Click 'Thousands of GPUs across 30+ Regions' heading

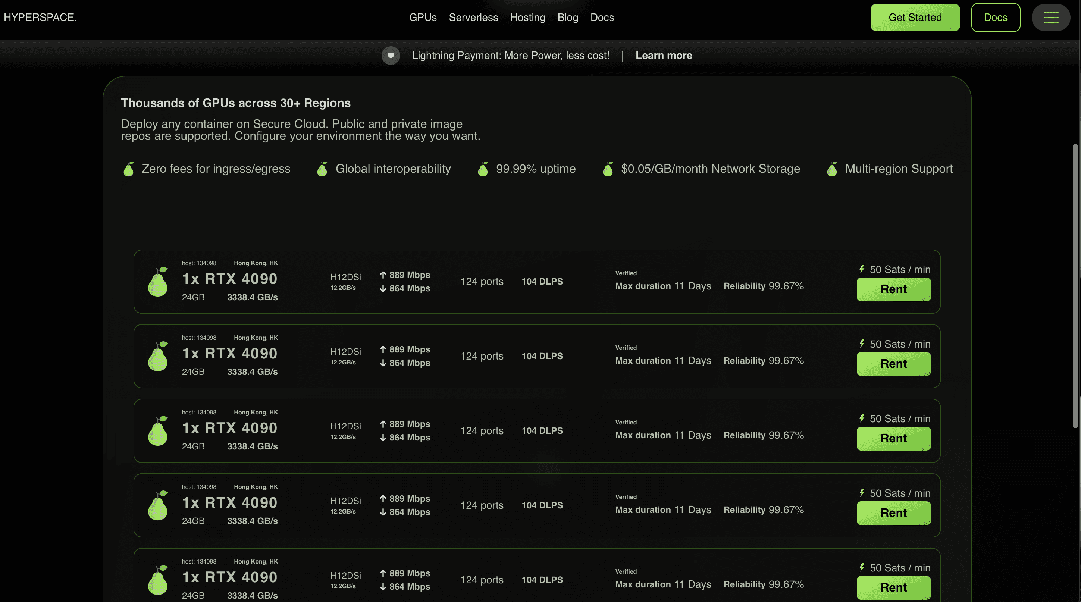(x=235, y=103)
